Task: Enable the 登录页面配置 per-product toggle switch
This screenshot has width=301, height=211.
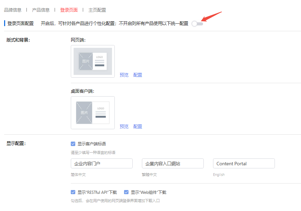Action: (x=197, y=24)
